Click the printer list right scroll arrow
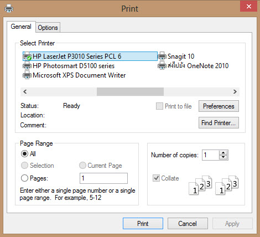Viewport: 260px width, 237px height. point(235,92)
